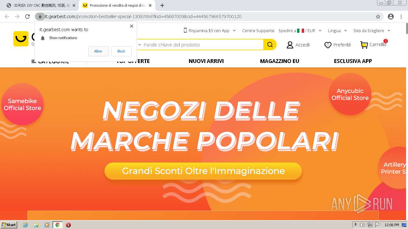Open the ESCLUSIVA APP menu
408x229 pixels.
pos(353,61)
